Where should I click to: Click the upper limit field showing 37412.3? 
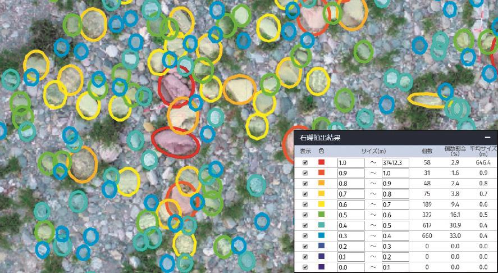point(395,162)
